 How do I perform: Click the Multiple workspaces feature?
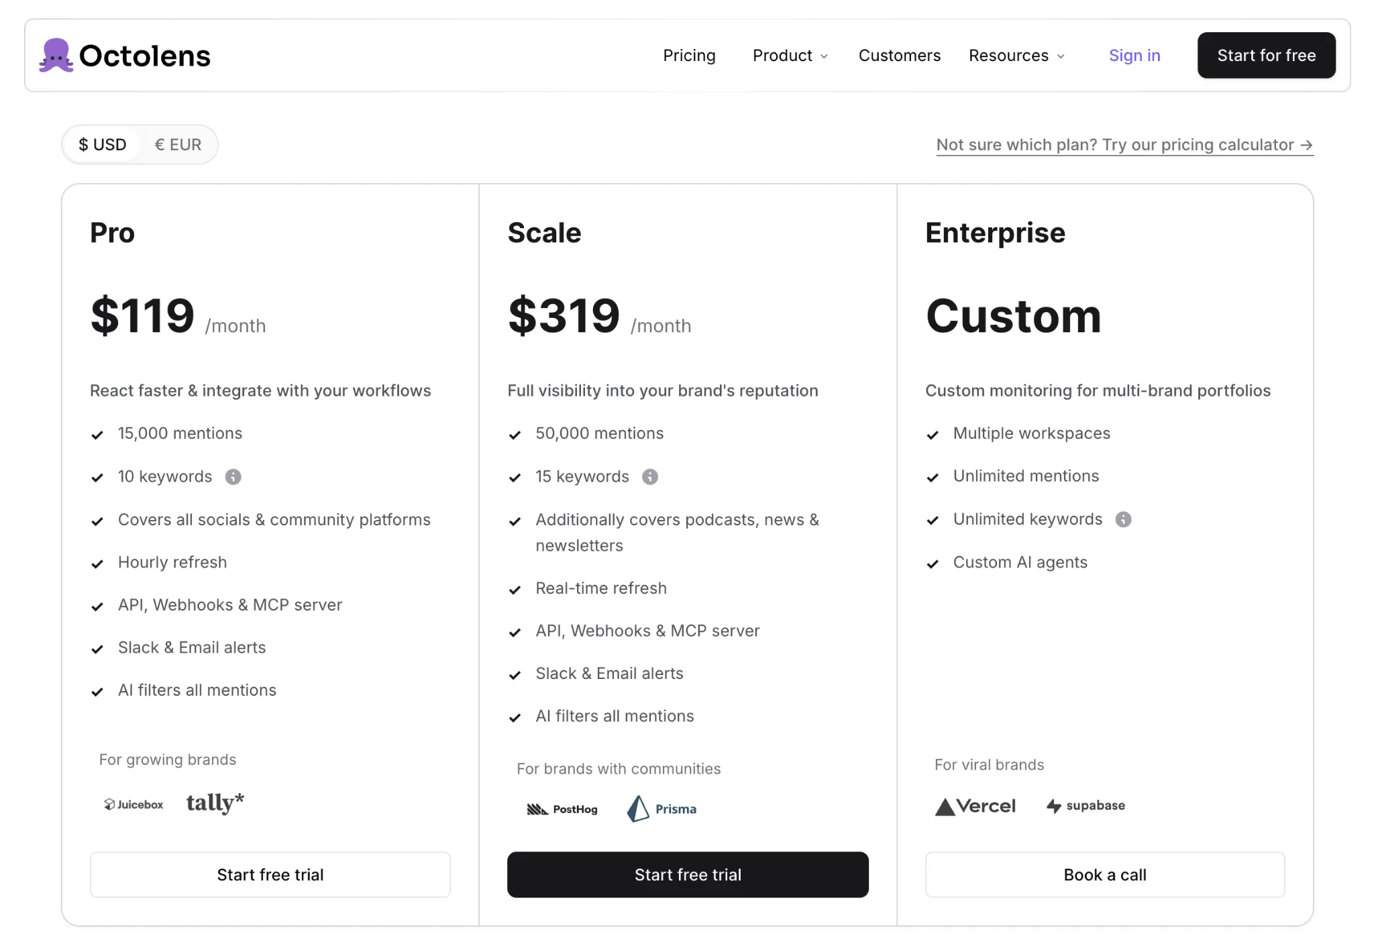pos(1031,433)
